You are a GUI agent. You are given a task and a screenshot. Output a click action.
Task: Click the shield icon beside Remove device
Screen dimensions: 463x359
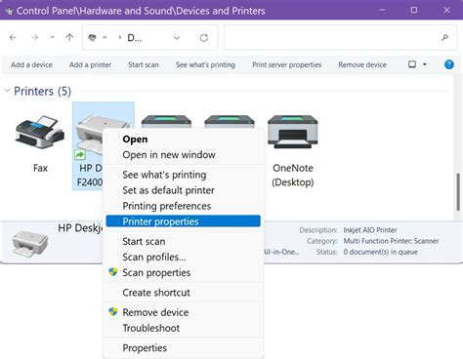tap(113, 311)
